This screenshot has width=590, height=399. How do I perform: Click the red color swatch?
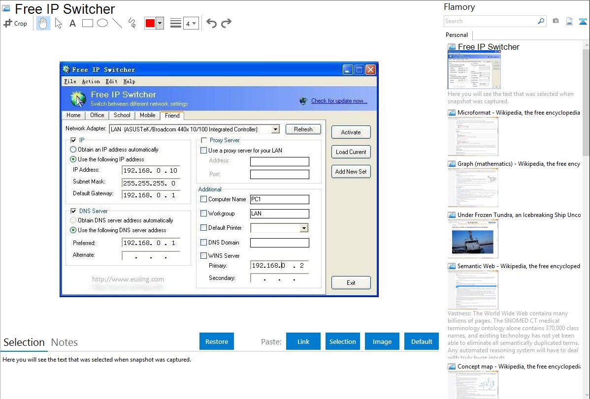pyautogui.click(x=150, y=23)
